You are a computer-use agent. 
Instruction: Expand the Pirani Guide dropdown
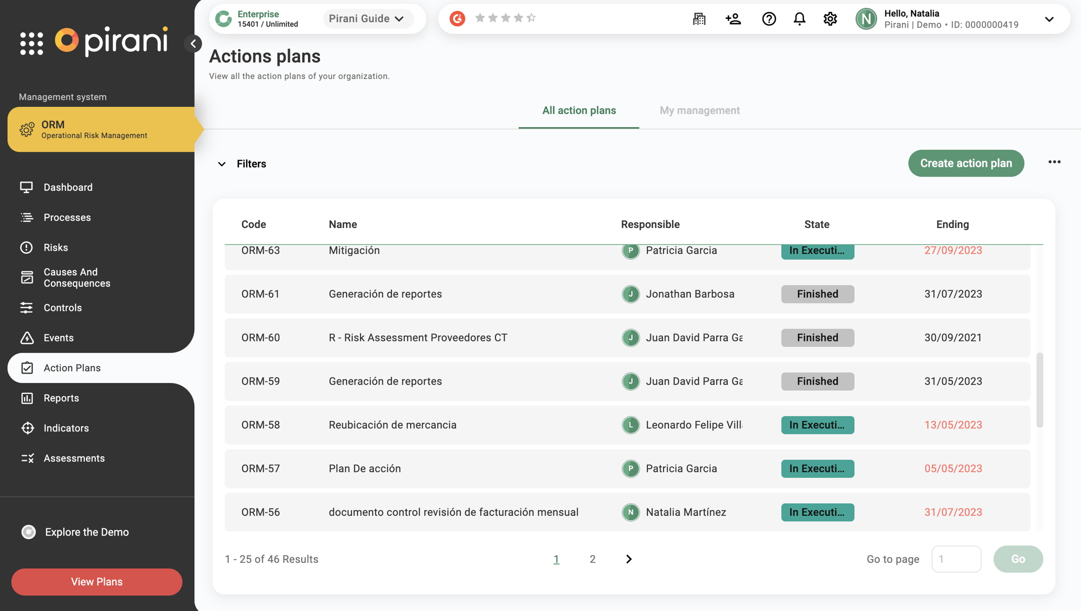pyautogui.click(x=400, y=18)
